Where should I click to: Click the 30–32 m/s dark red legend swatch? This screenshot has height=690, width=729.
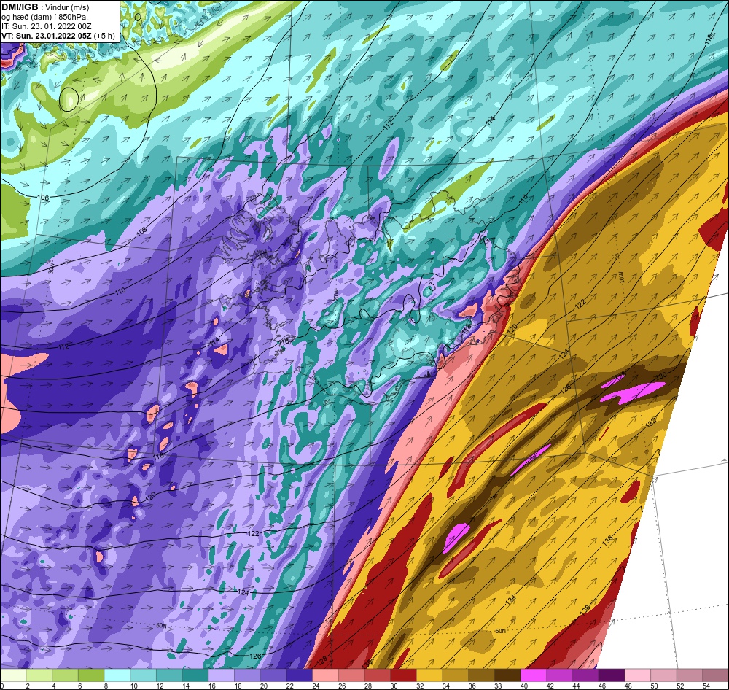tap(404, 675)
